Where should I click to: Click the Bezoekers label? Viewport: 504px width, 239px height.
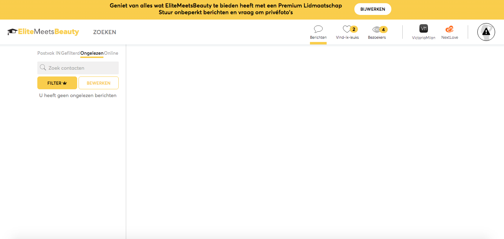[x=377, y=37]
